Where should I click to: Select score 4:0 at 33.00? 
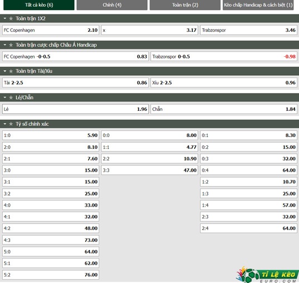point(51,206)
